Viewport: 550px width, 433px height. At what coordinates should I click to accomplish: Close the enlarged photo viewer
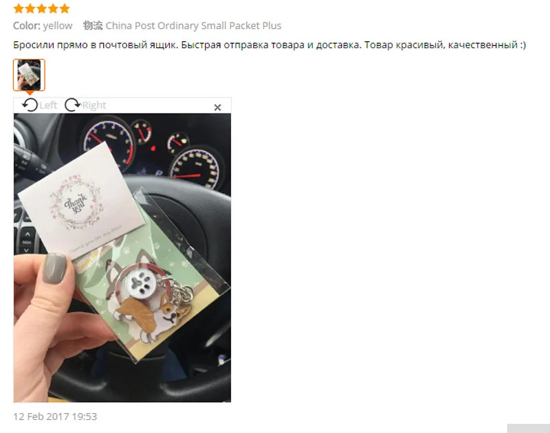click(x=217, y=107)
